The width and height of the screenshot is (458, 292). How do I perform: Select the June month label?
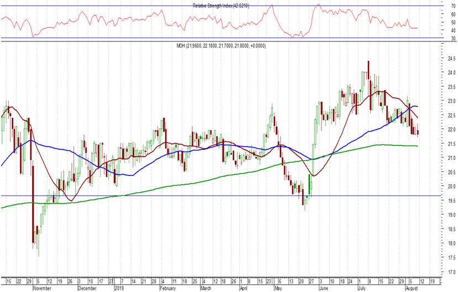tap(324, 289)
